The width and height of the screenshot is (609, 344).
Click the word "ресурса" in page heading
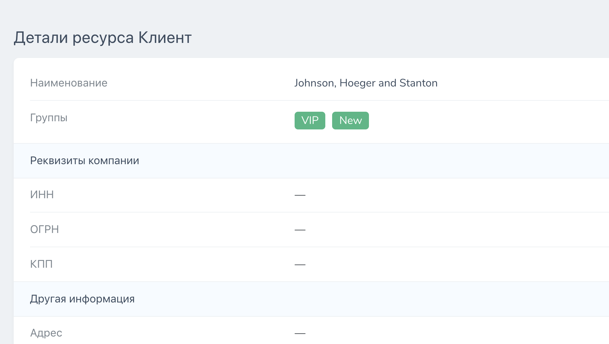point(103,37)
